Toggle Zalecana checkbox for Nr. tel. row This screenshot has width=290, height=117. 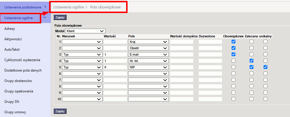pyautogui.click(x=251, y=61)
